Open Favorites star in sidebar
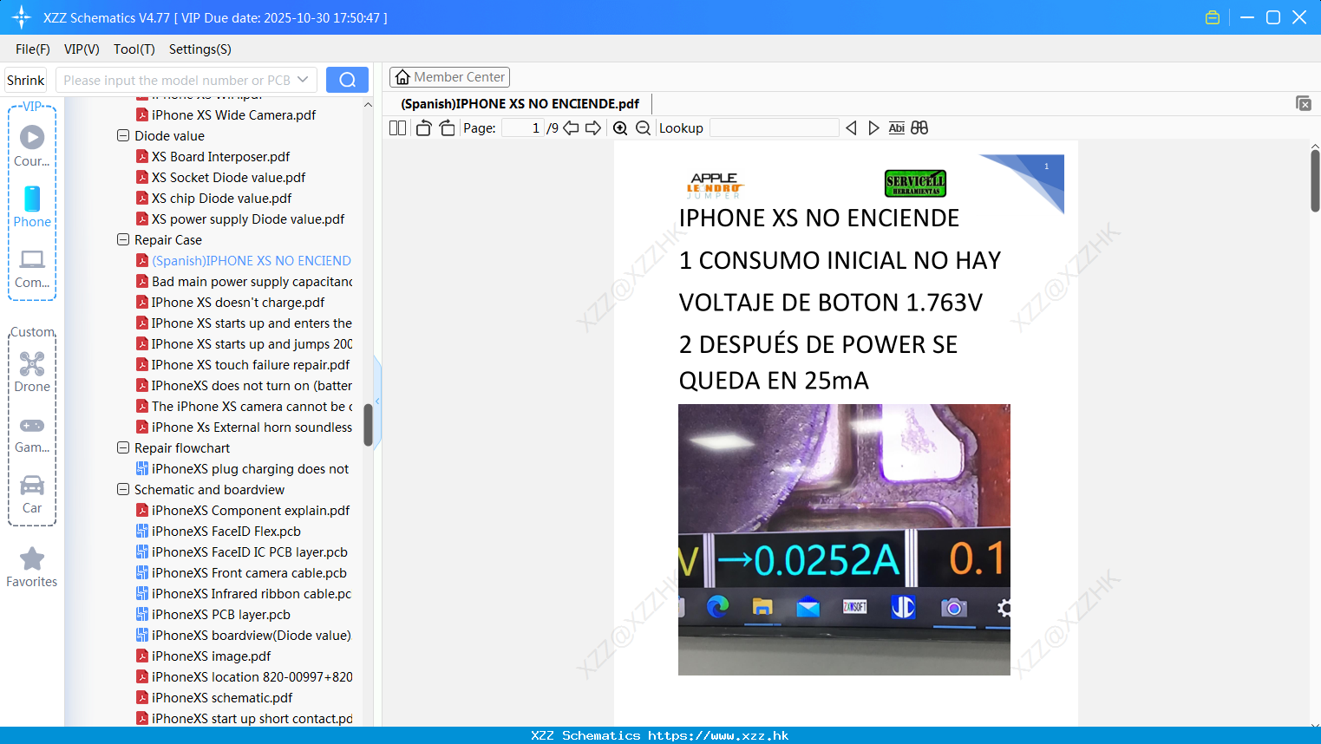Viewport: 1321px width, 744px height. coord(32,567)
